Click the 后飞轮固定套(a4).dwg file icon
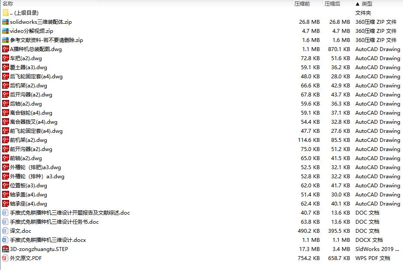This screenshot has height=270, width=403. pyautogui.click(x=6, y=76)
